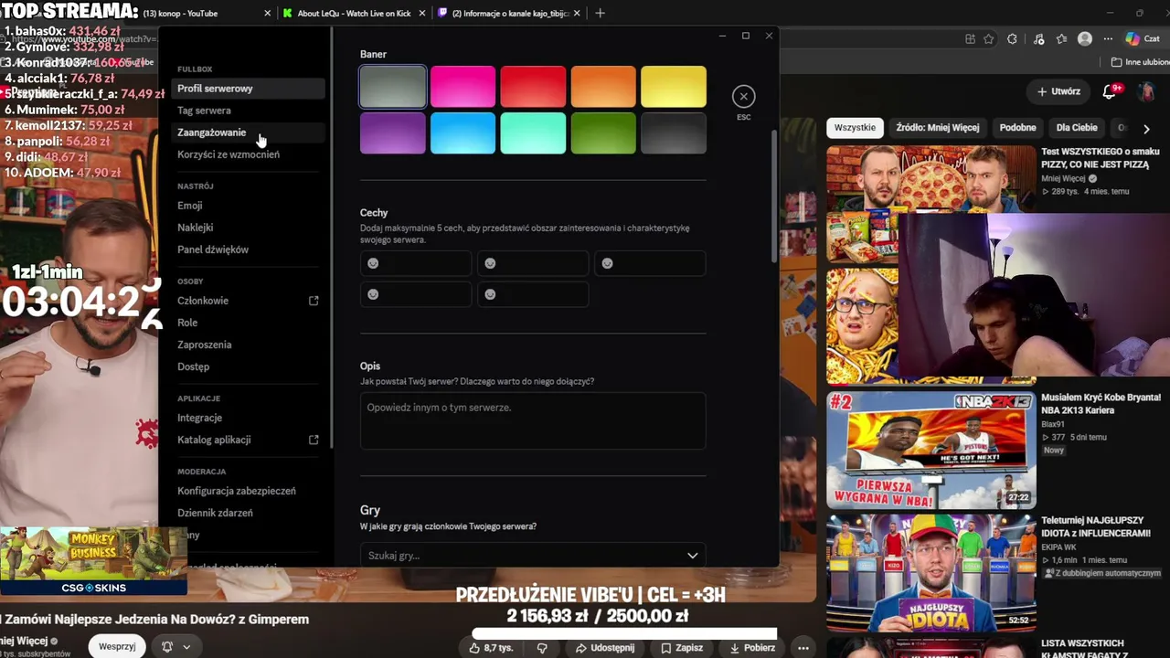Select the Źródło: Mniej Więcej filter chip

tap(937, 128)
